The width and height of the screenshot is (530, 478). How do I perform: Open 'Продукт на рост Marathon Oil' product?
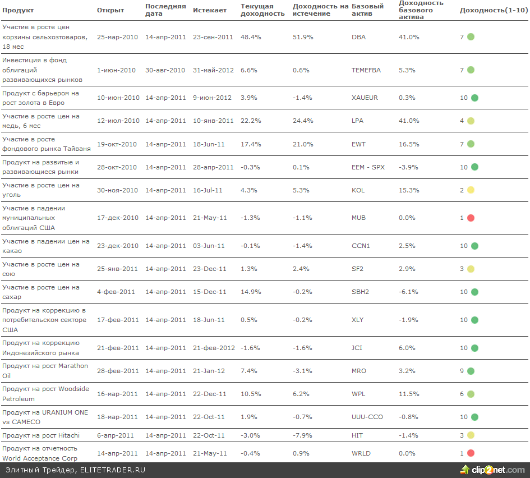45,371
